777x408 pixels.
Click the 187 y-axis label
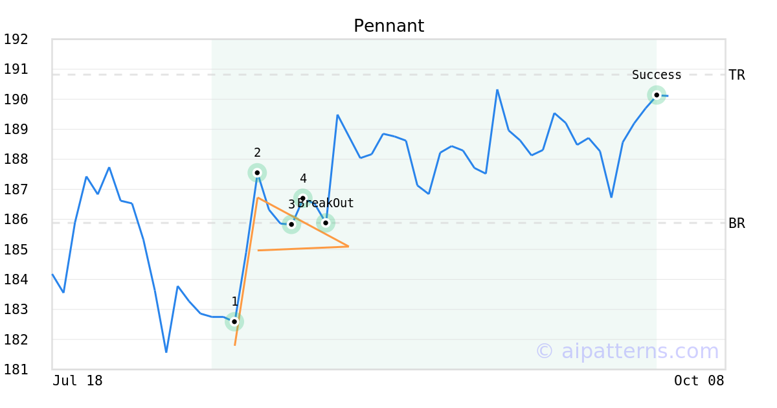(16, 190)
